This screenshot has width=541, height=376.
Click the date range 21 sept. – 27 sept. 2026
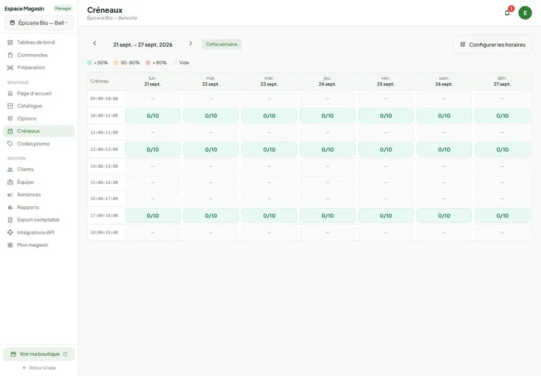click(x=143, y=45)
